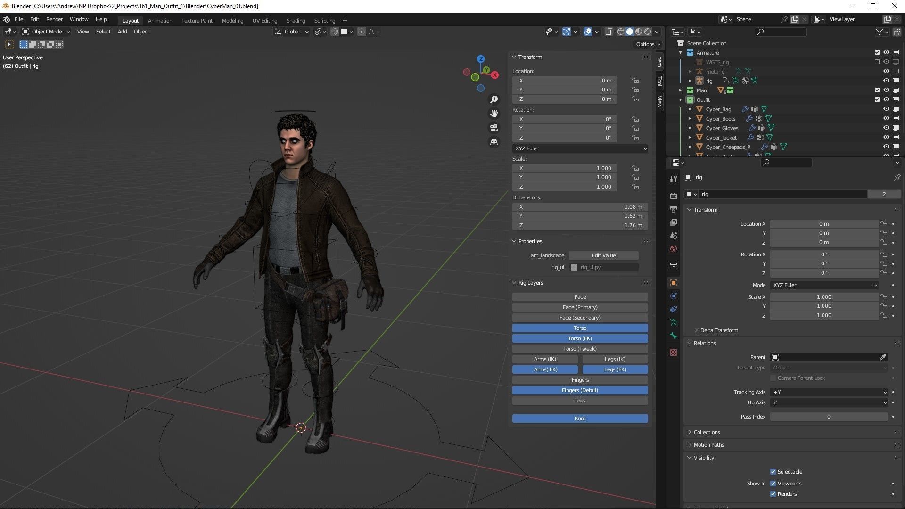Switch to the UV Editing workspace tab

point(264,21)
